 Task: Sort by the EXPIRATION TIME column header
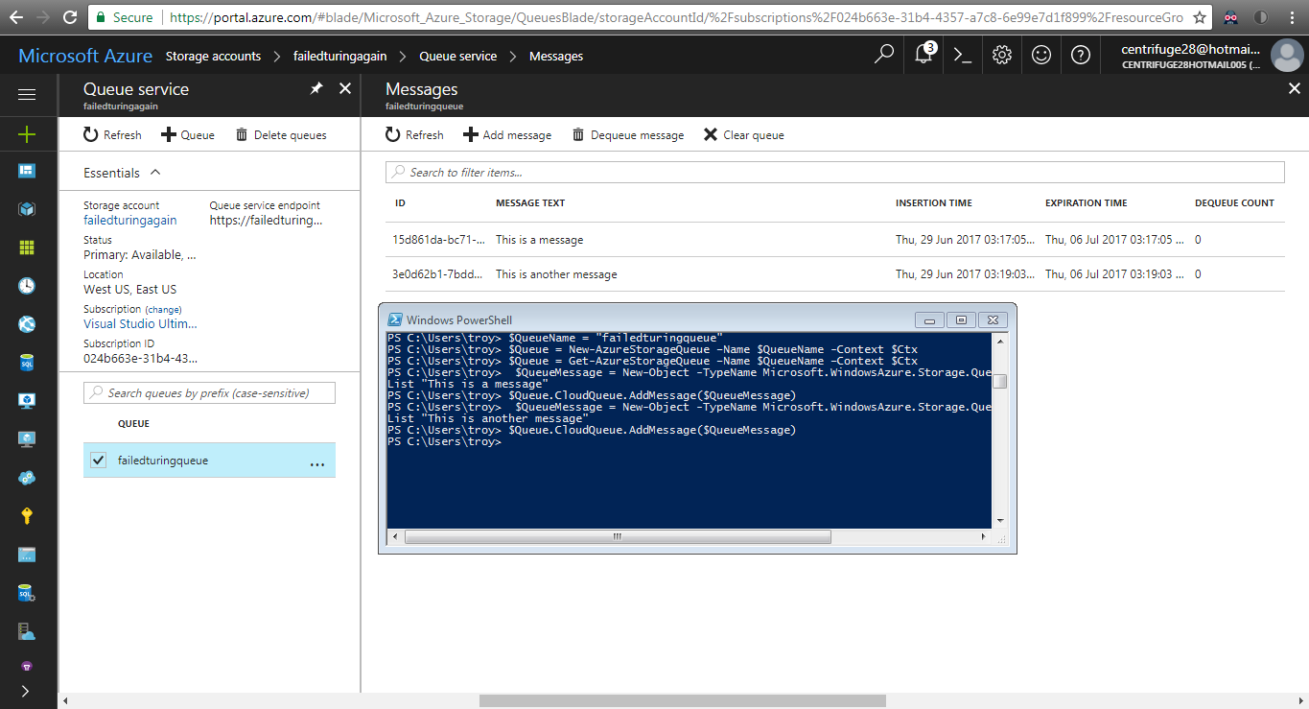click(1087, 203)
